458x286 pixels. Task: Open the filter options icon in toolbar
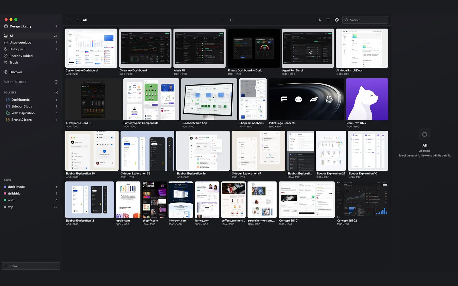coord(328,20)
